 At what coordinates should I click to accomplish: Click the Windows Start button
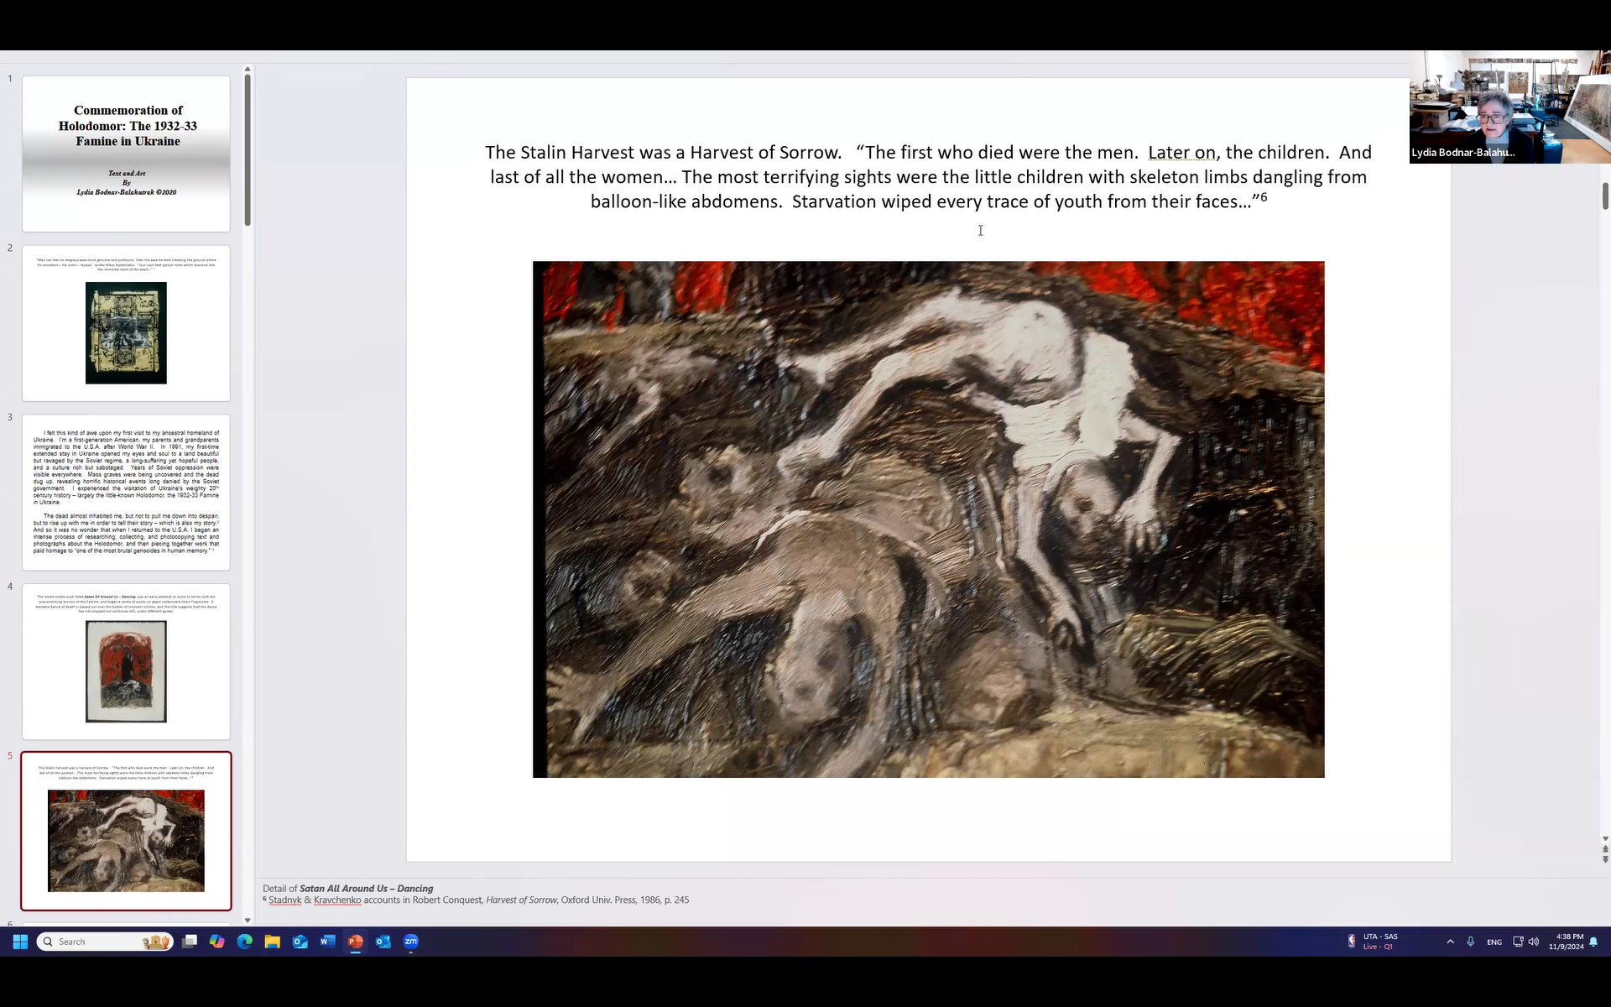click(20, 942)
